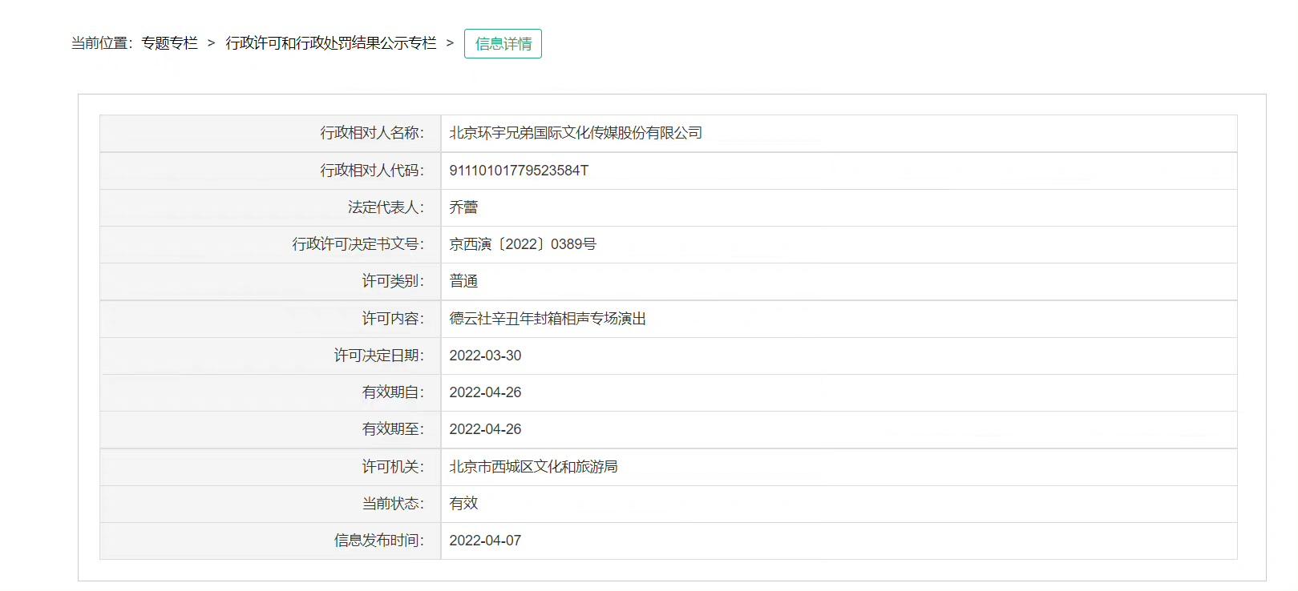Click the 行政许可决定书文号 row label
1298x591 pixels.
click(358, 244)
